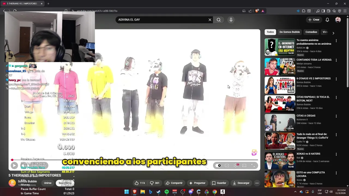
Task: Toggle subtitles button in player
Action: tap(227, 166)
